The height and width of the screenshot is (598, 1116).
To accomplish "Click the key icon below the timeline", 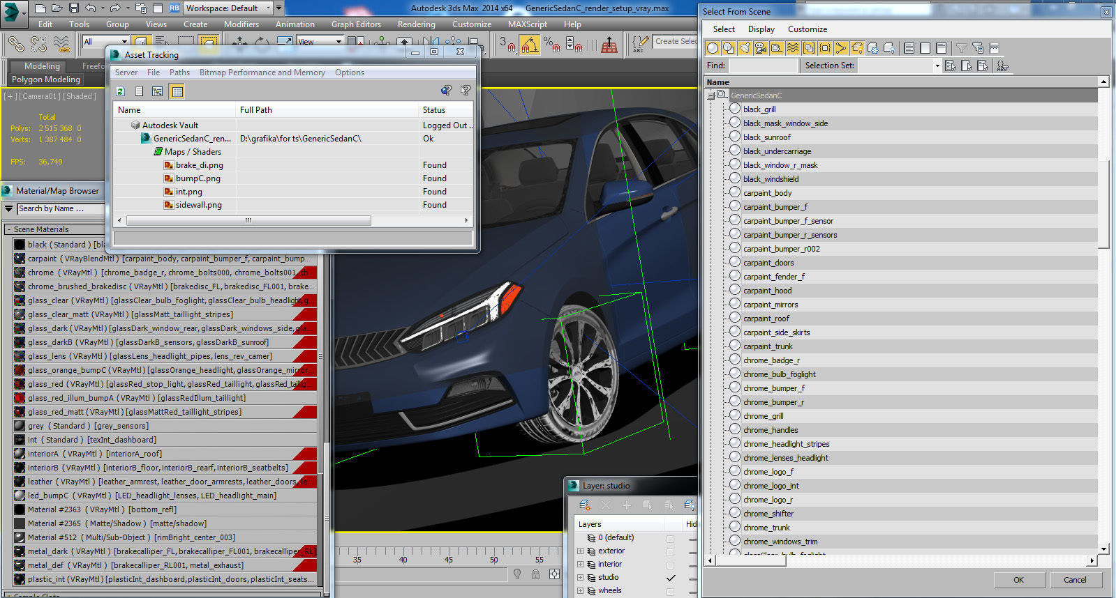I will coord(517,574).
